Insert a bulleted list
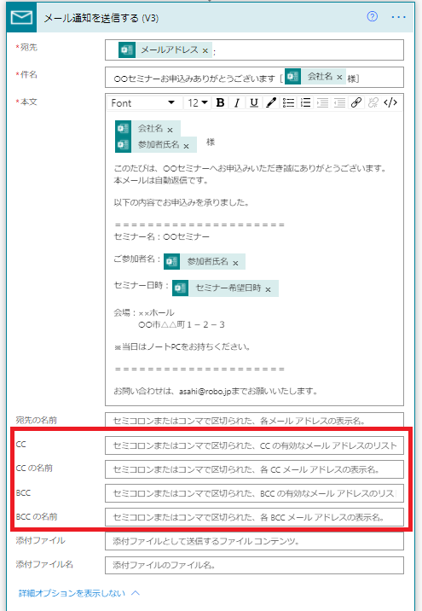This screenshot has height=611, width=422. [288, 102]
